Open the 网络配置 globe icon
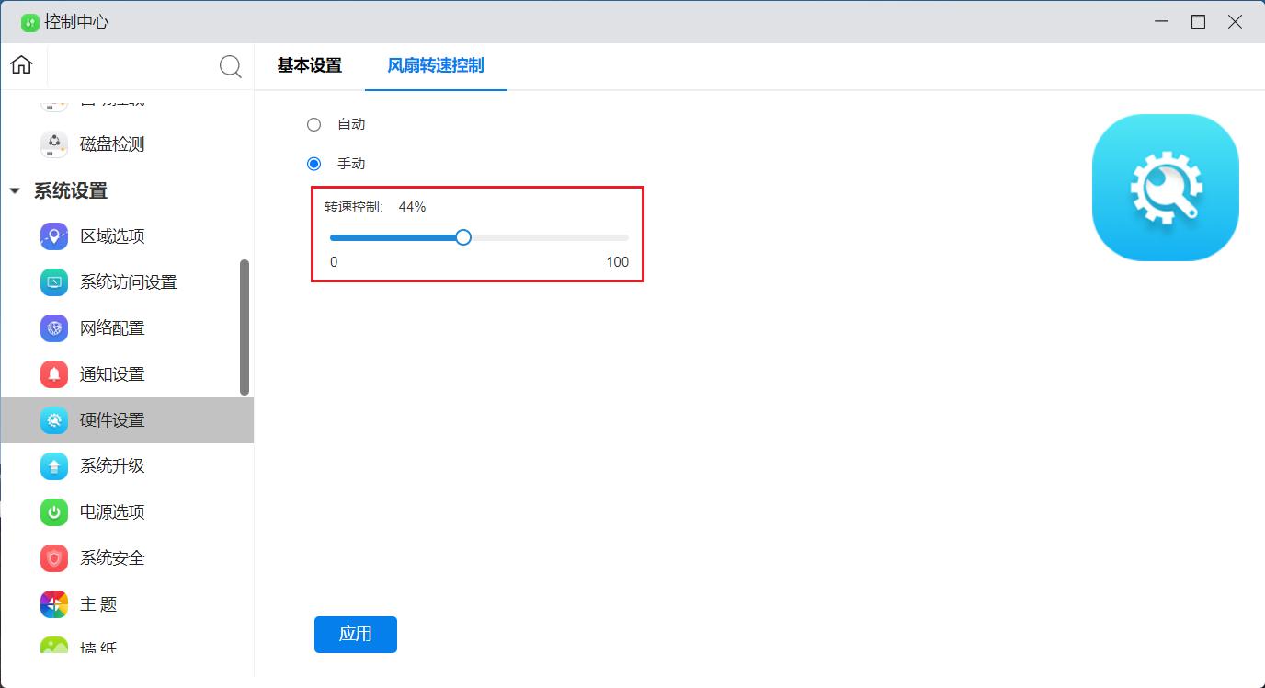 coord(54,328)
